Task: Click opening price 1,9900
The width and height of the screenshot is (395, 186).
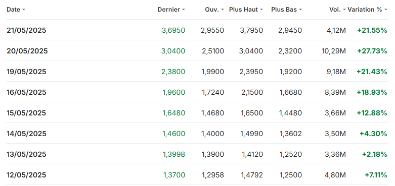Action: pos(213,72)
